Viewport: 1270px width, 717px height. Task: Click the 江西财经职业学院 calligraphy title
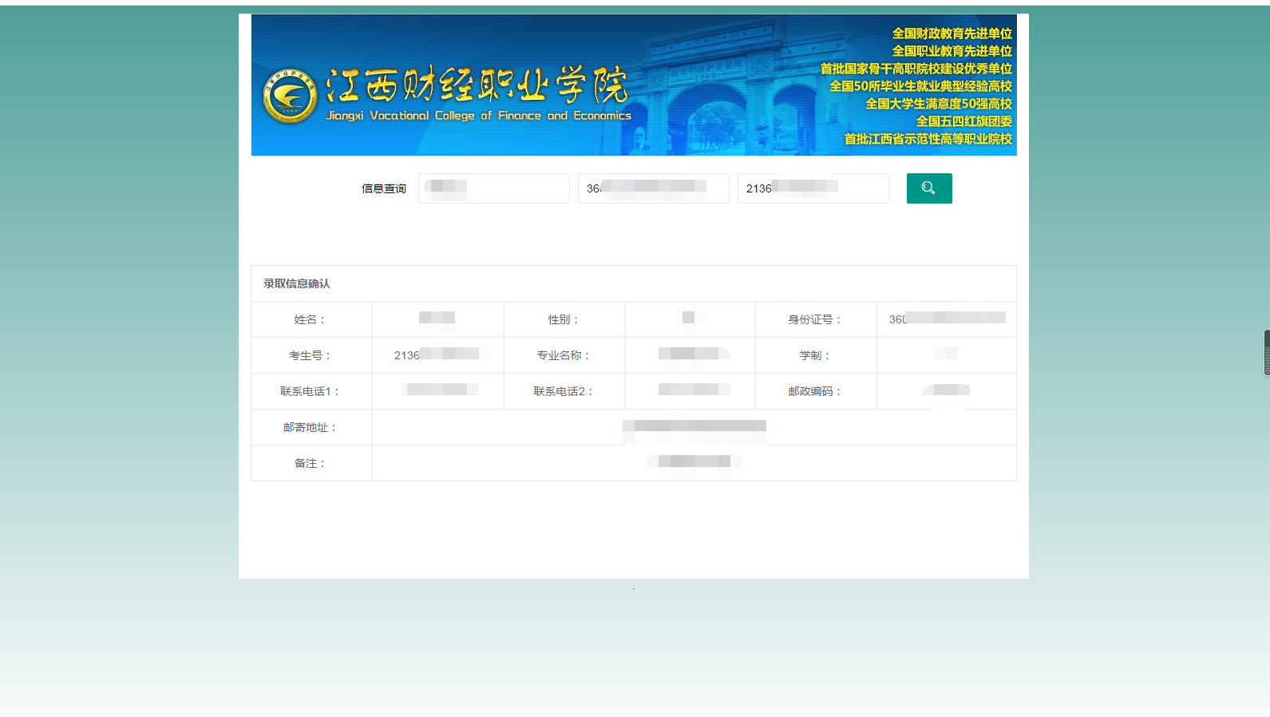[x=477, y=85]
